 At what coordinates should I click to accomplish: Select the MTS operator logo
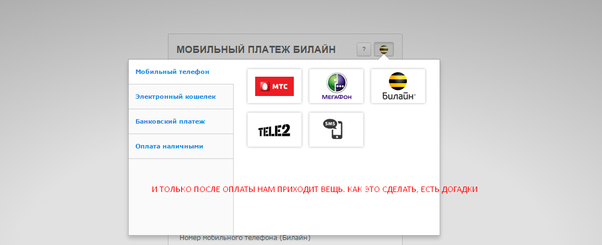(274, 86)
